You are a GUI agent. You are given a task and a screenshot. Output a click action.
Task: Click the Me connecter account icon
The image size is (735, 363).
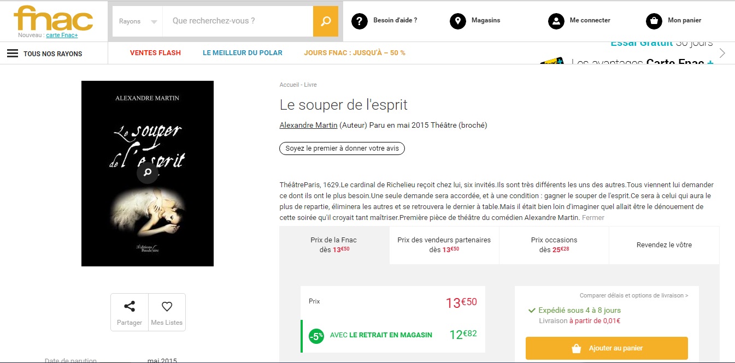point(556,21)
